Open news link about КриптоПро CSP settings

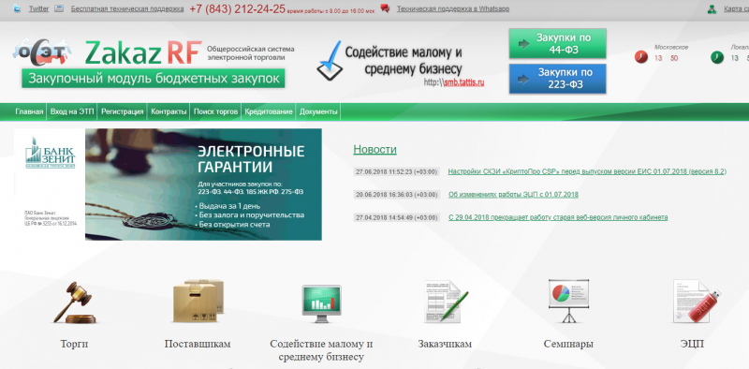(x=587, y=171)
